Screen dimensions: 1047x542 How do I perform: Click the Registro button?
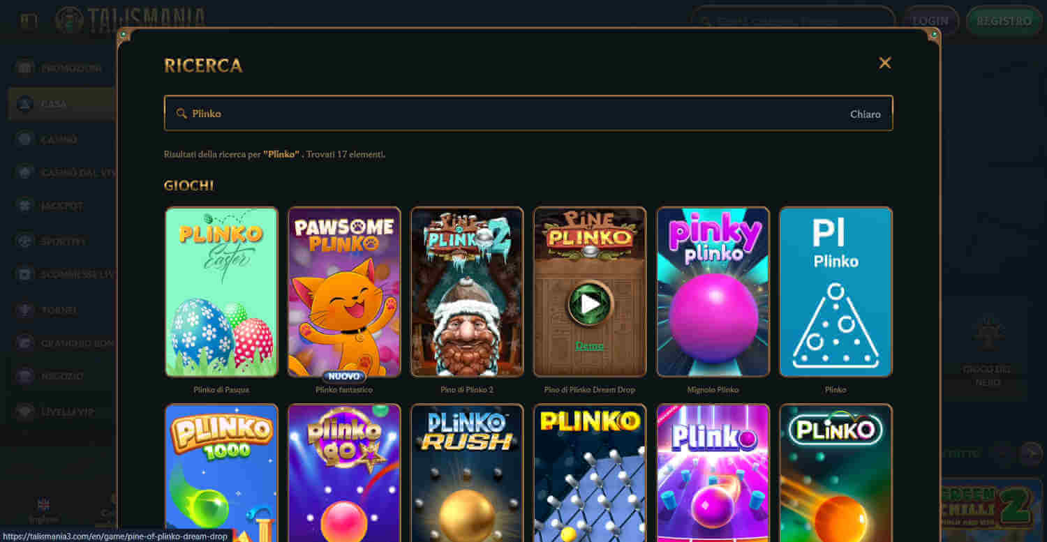click(1004, 21)
